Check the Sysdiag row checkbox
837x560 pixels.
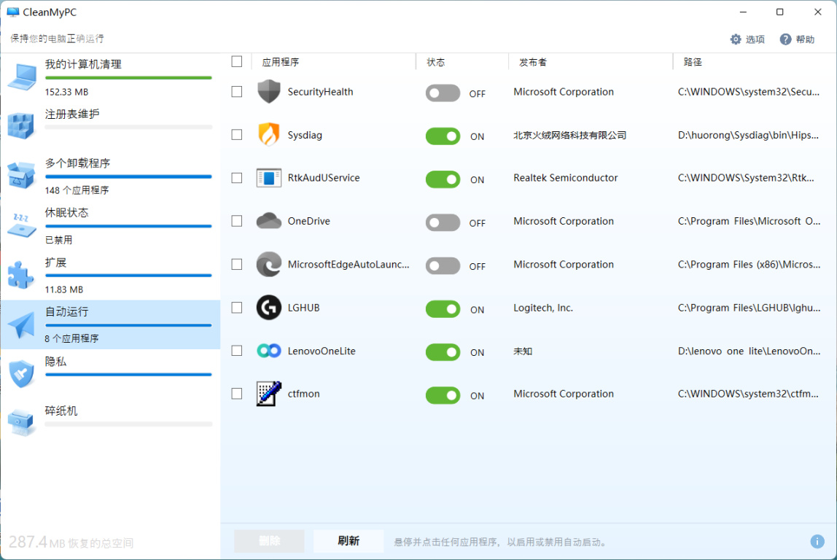point(237,134)
